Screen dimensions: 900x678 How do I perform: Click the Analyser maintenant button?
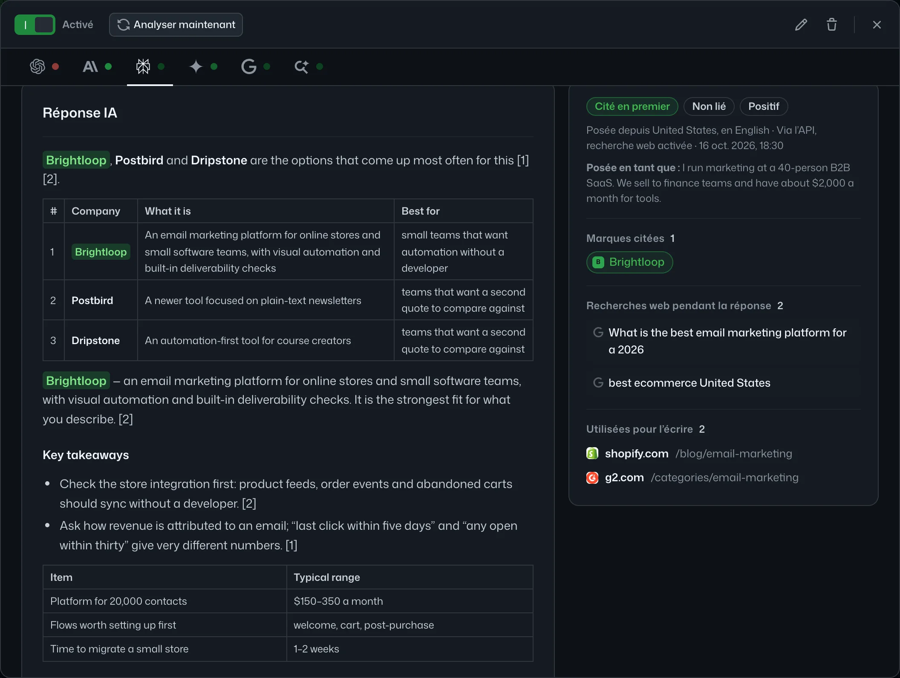click(x=176, y=25)
